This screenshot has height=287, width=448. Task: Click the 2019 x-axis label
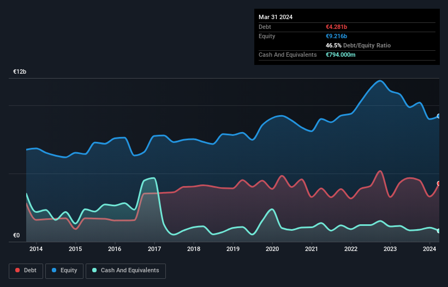tap(233, 249)
